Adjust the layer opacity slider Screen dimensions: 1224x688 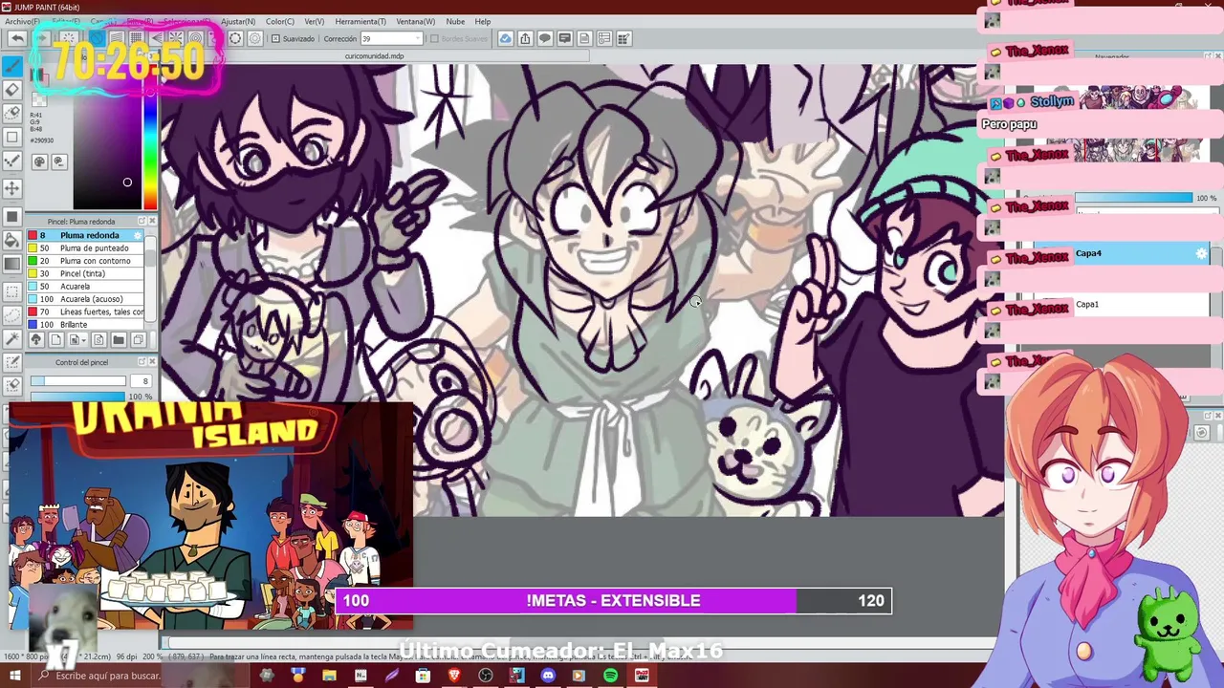(1133, 198)
